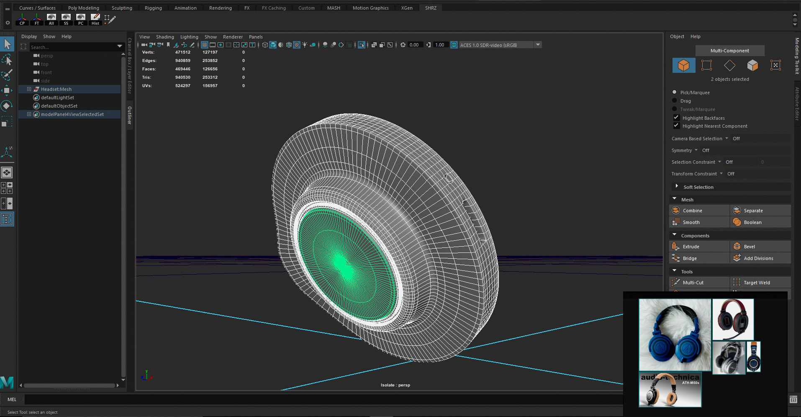This screenshot has height=417, width=801.
Task: Select Pick/Marquee radio option
Action: 674,92
